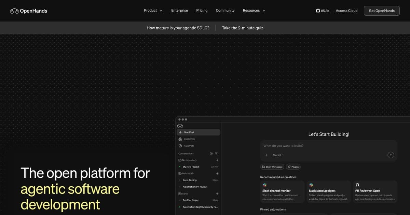This screenshot has width=410, height=215.
Task: Click the Slack icon on Slack channel monitor card
Action: 264,185
